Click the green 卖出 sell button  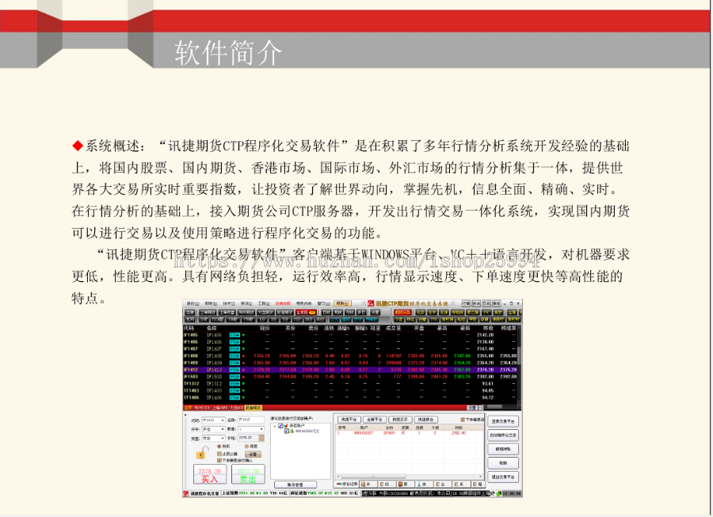pyautogui.click(x=248, y=474)
